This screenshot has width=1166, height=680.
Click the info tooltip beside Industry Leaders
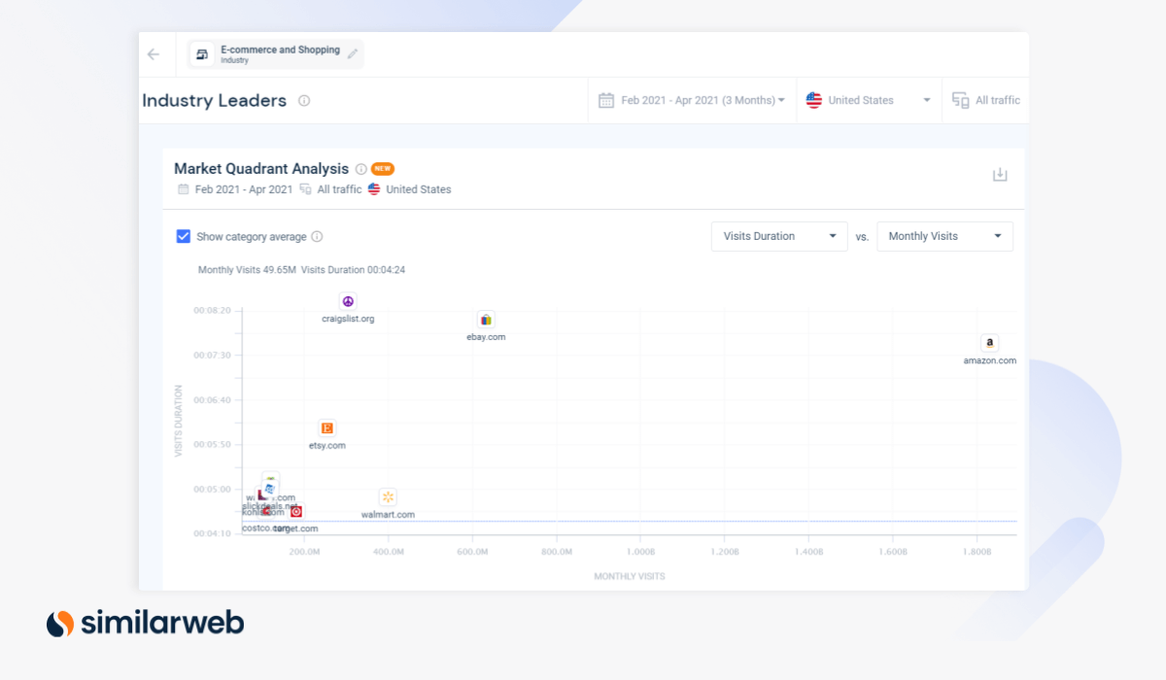[x=303, y=100]
